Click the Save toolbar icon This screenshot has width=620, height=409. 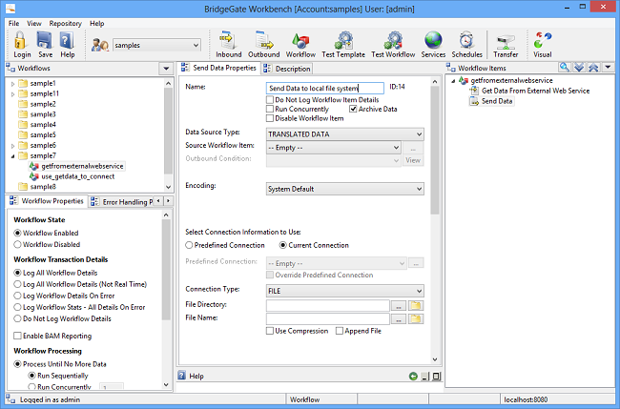45,43
